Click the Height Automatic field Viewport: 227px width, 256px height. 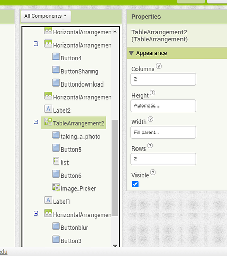coord(163,106)
